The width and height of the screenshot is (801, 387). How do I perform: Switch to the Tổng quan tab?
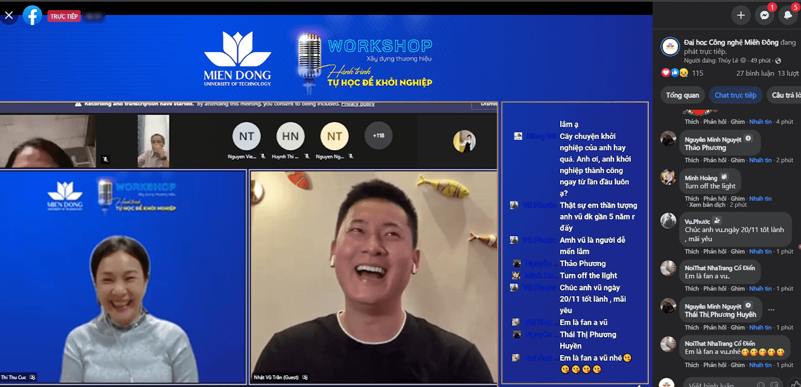tap(682, 94)
